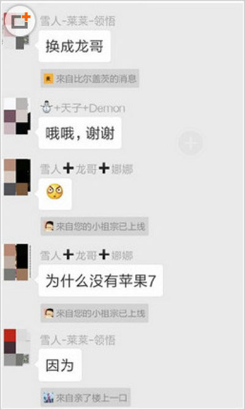This screenshot has width=245, height=410.
Task: Select the 为什么没有苹果7 message bubble
Action: pyautogui.click(x=100, y=281)
